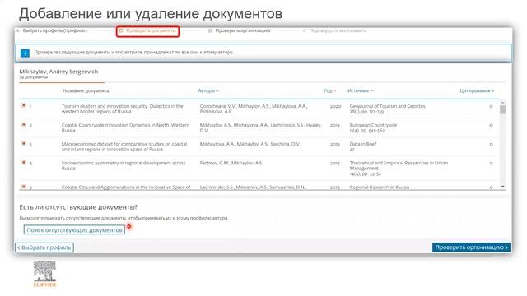Screen dimensions: 527x296
Task: Open title 'Socioeconomic asymmetry in regional development'
Action: [124, 165]
